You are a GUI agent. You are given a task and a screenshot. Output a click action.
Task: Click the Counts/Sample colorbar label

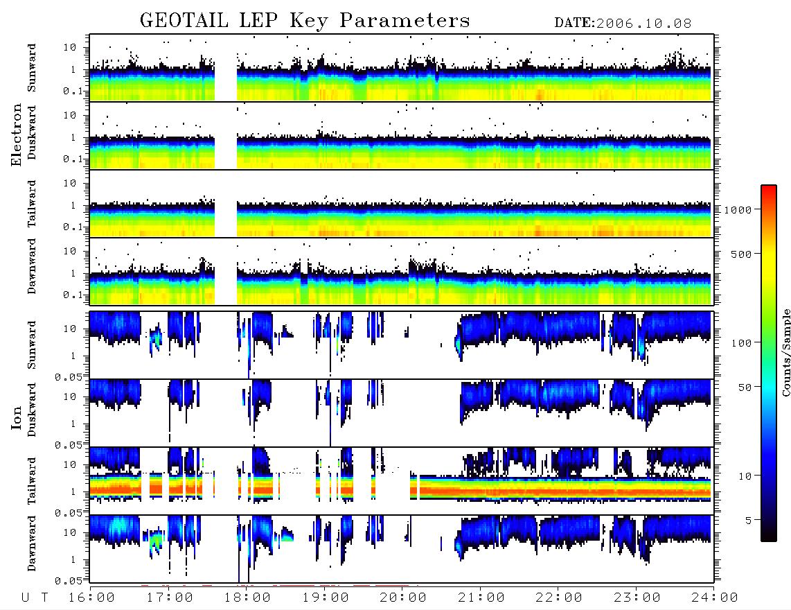786,352
